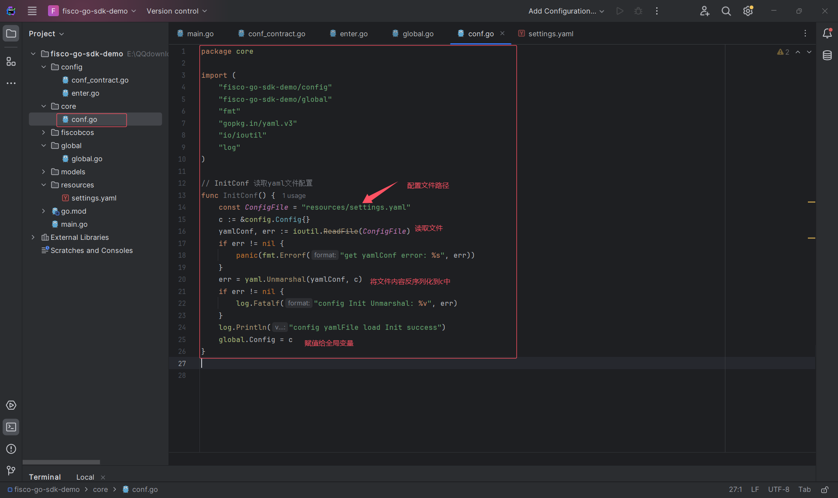Switch to the settings.yaml tab
Viewport: 838px width, 498px height.
click(x=550, y=34)
